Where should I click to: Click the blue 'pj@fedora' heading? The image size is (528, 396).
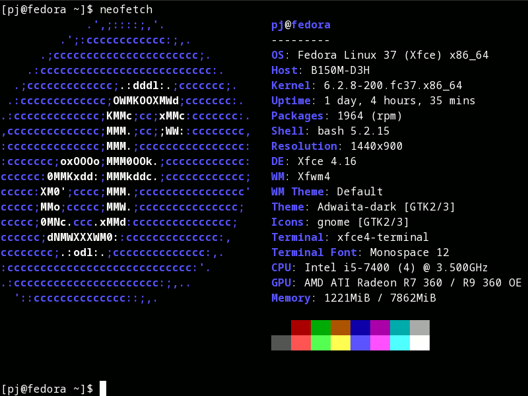click(301, 25)
